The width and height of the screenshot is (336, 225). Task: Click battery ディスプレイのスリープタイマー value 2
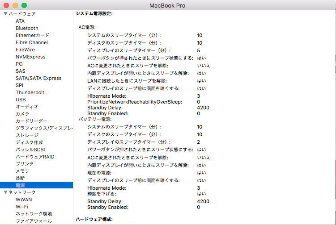click(x=199, y=142)
